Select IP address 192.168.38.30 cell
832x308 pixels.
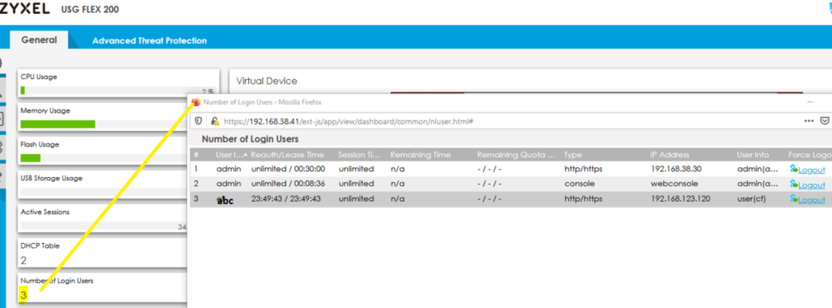coord(676,169)
